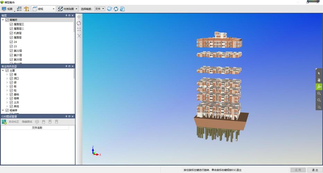Pin the 楼层 panel
The height and width of the screenshot is (173, 323).
(x=66, y=16)
